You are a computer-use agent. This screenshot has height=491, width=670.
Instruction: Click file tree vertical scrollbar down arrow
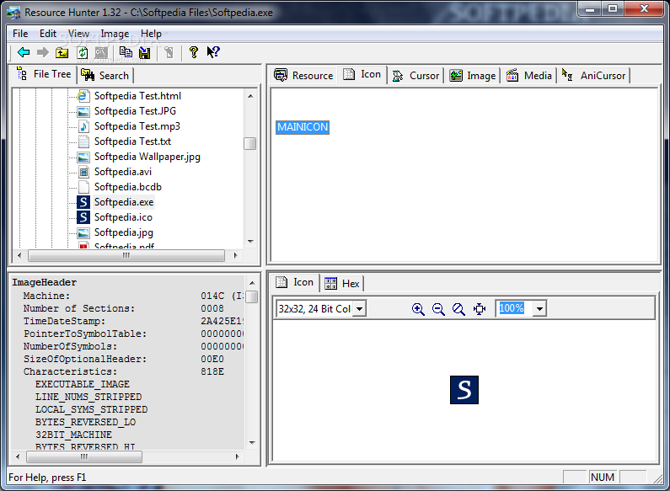point(250,241)
